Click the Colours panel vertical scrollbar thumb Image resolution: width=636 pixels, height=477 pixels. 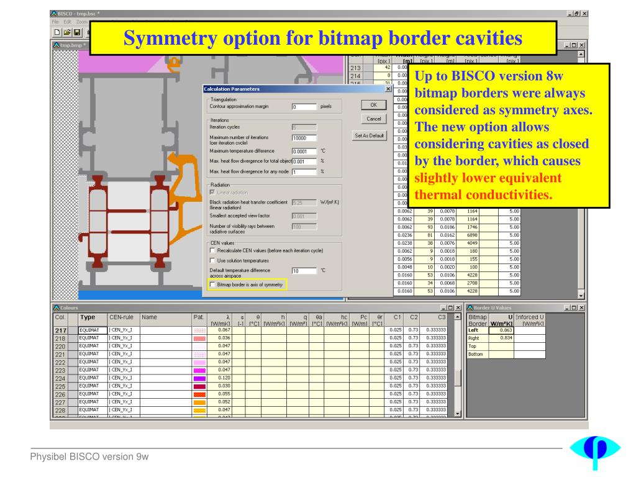[458, 378]
